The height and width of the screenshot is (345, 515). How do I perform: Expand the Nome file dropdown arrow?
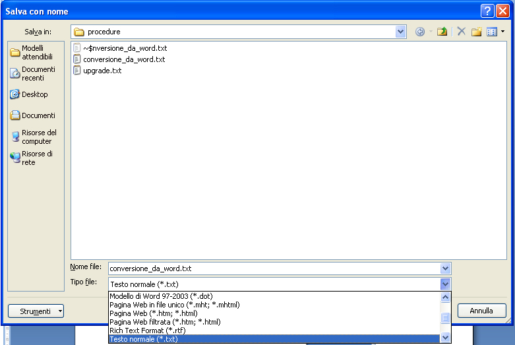445,268
